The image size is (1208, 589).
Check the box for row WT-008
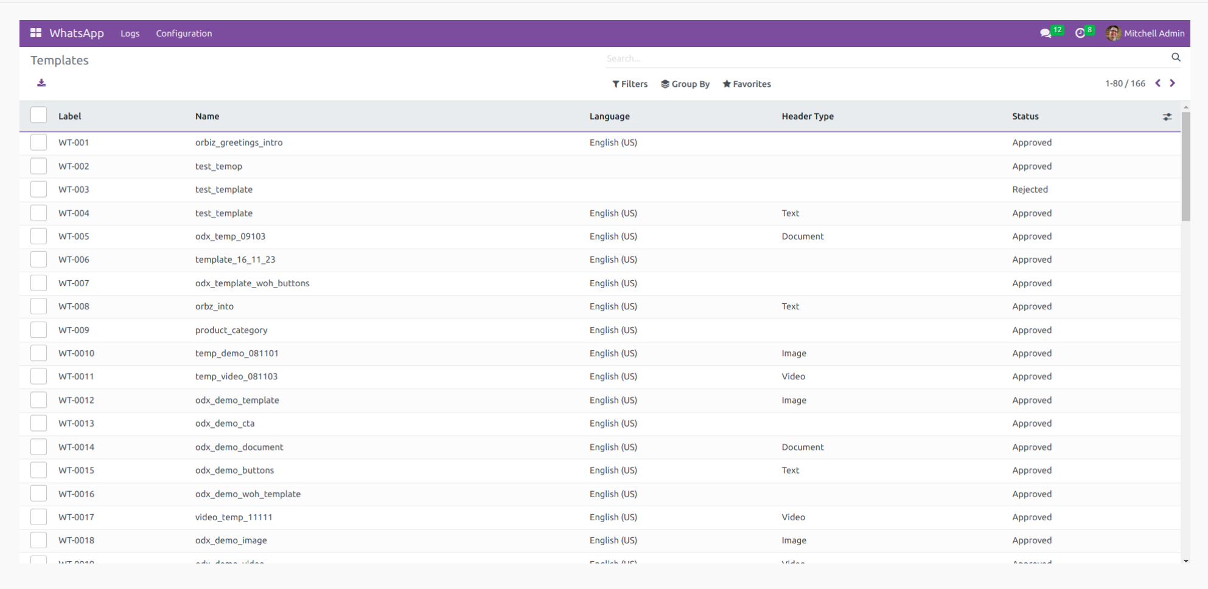pos(38,306)
